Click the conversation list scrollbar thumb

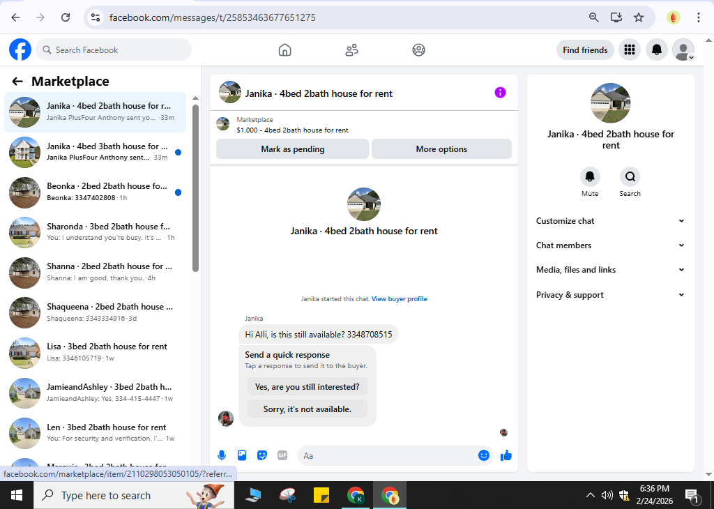195,188
